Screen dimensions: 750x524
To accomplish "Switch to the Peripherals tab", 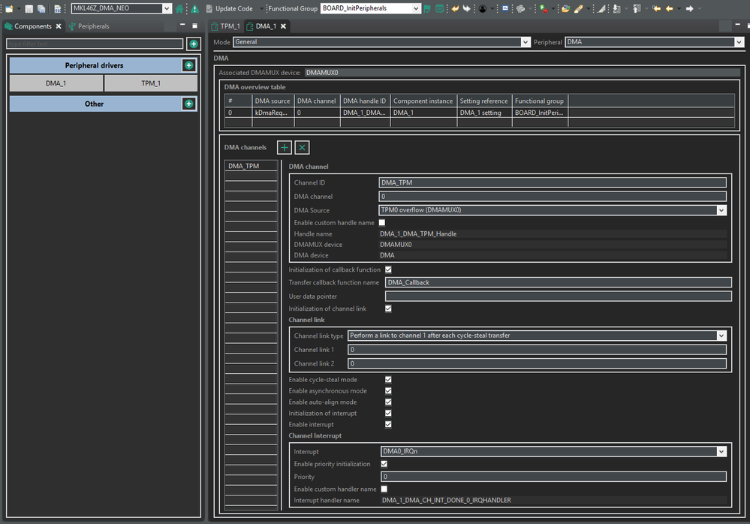I will point(92,26).
